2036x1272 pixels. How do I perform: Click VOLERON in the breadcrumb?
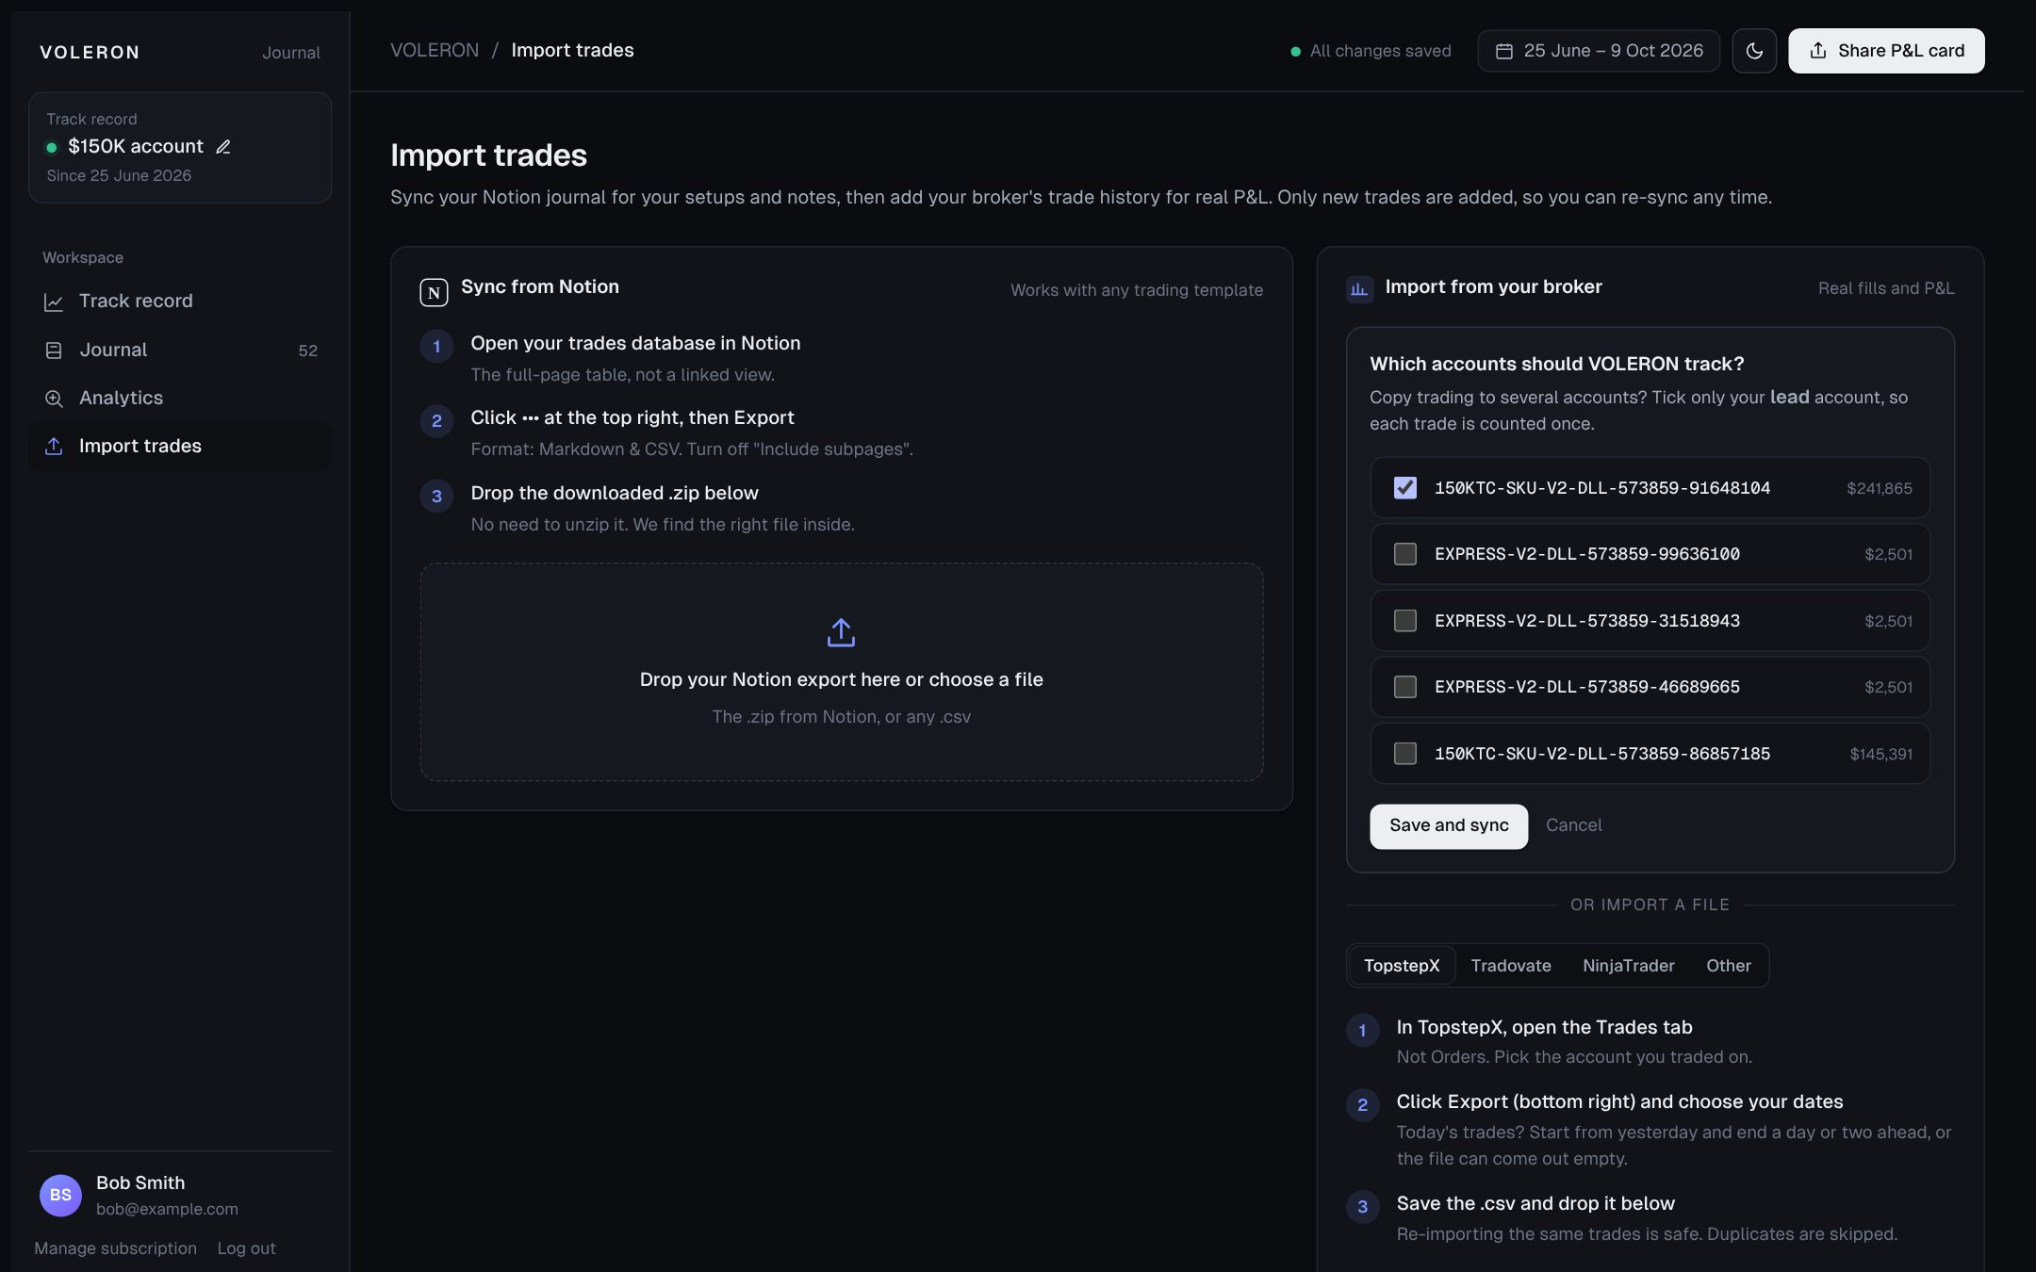tap(435, 51)
